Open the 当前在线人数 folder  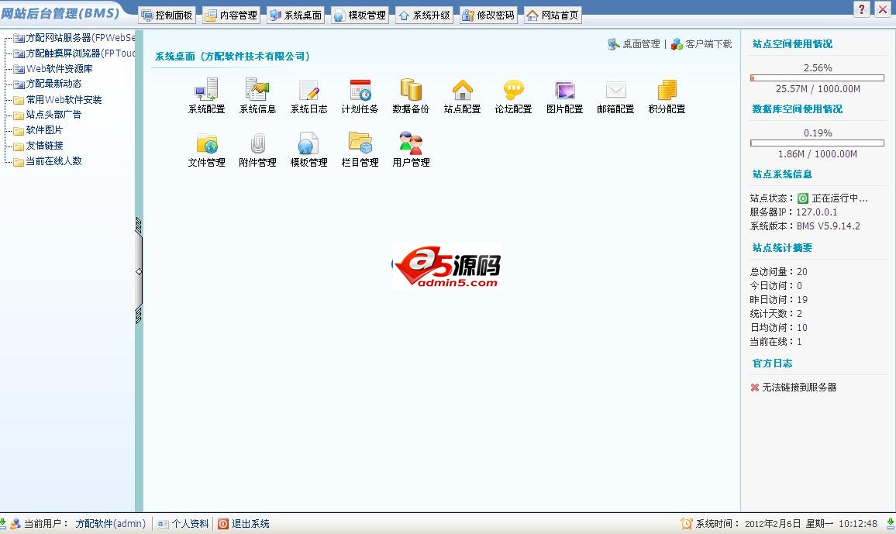coord(48,161)
